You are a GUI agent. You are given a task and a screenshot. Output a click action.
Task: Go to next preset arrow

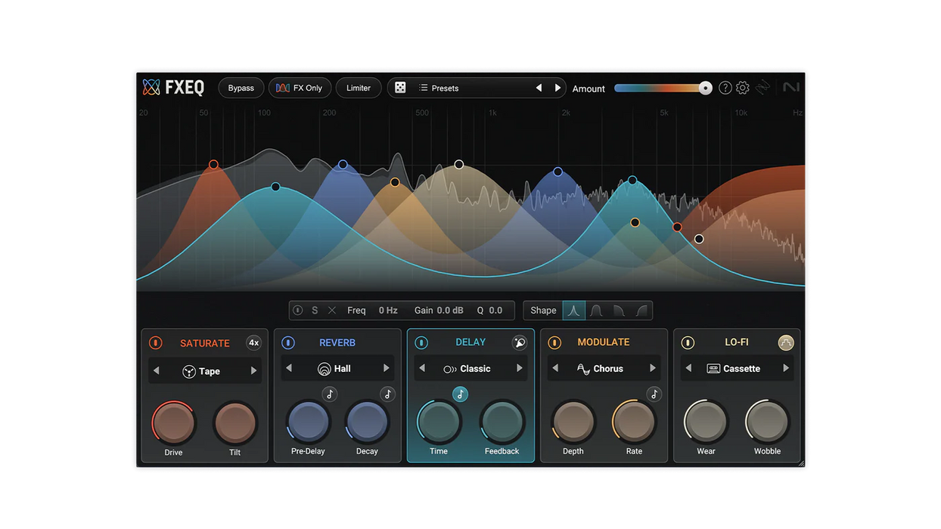[x=557, y=88]
